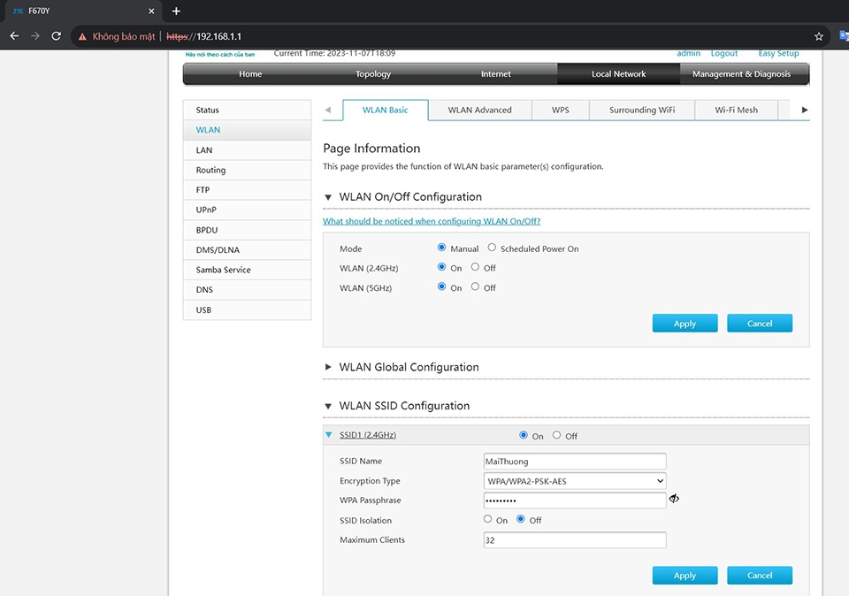849x596 pixels.
Task: Select Scheduled Power On mode
Action: point(492,248)
